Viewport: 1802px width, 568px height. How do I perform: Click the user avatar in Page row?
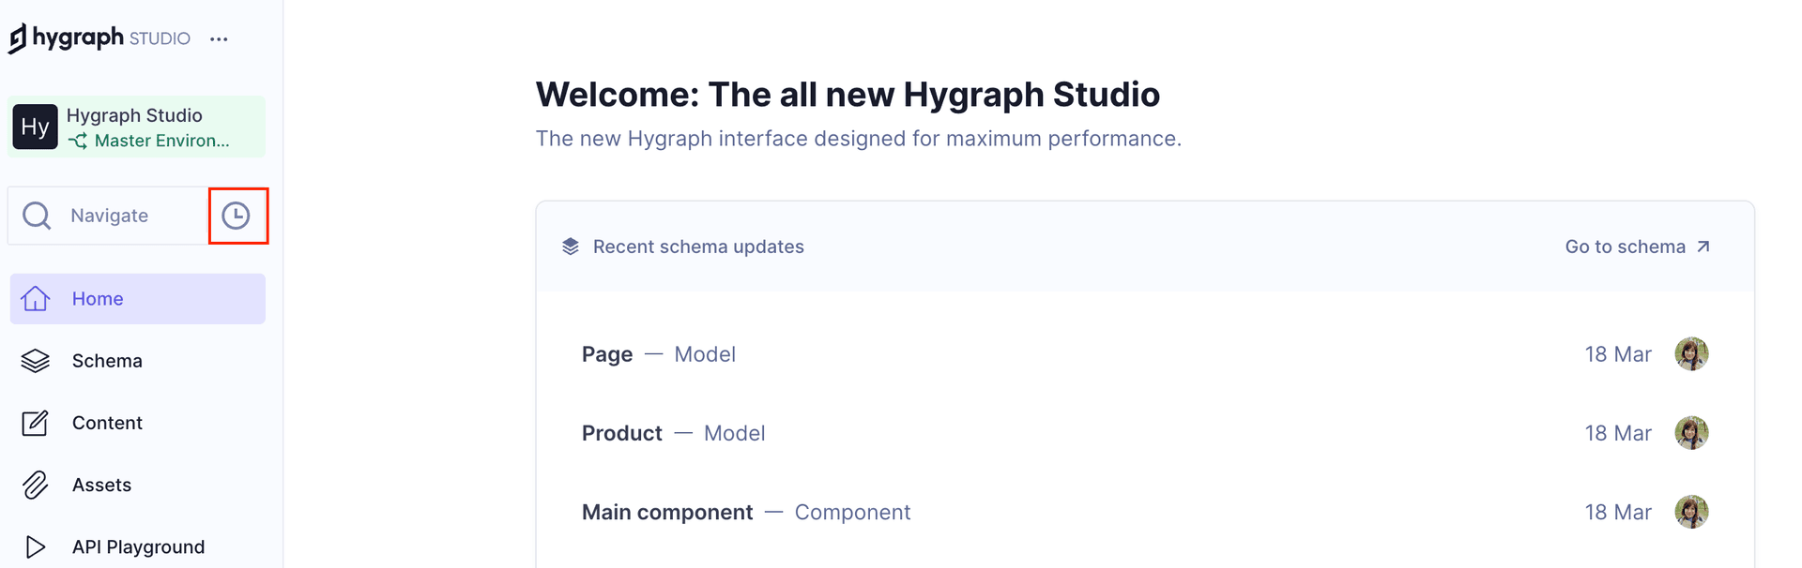pos(1691,354)
